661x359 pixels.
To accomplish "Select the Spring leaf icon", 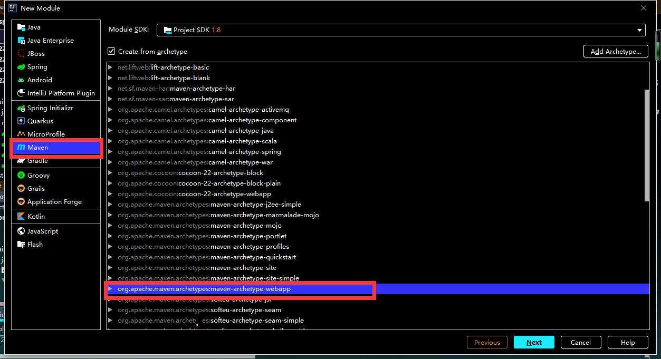I will 21,67.
